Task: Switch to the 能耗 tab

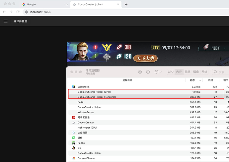Action: coord(188,72)
